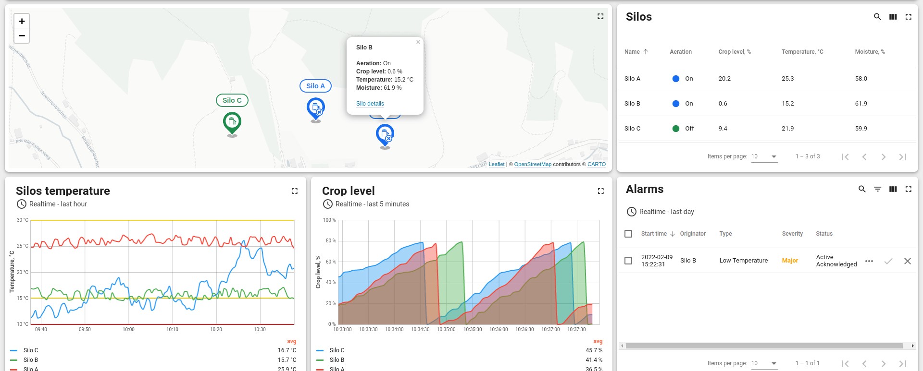923x371 pixels.
Task: Check the Silo B alarm row checkbox
Action: pos(628,261)
